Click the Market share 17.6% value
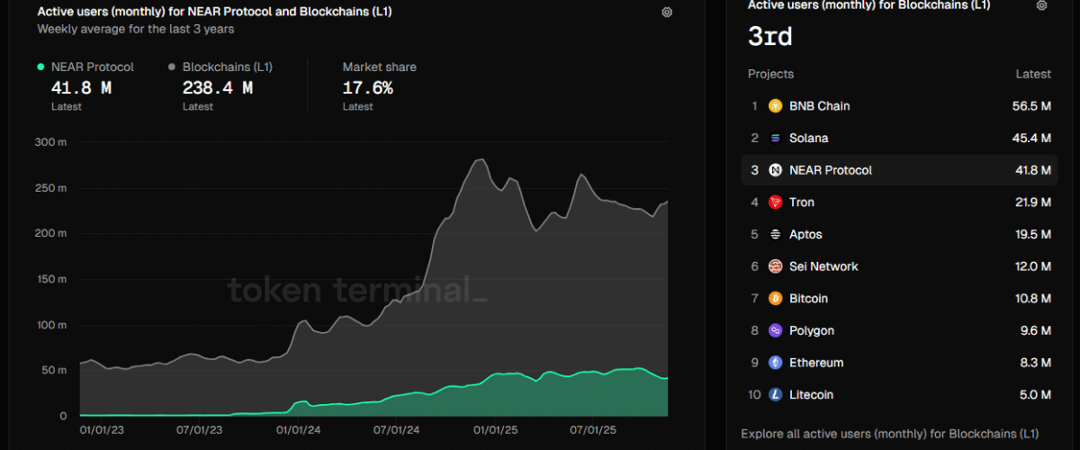The width and height of the screenshot is (1080, 450). coord(367,88)
